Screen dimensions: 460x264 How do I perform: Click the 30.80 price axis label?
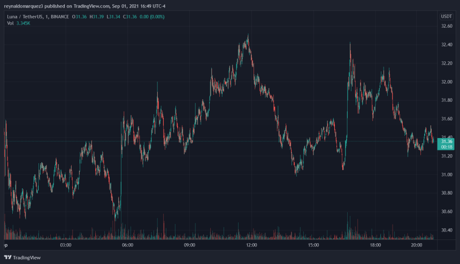coord(446,193)
